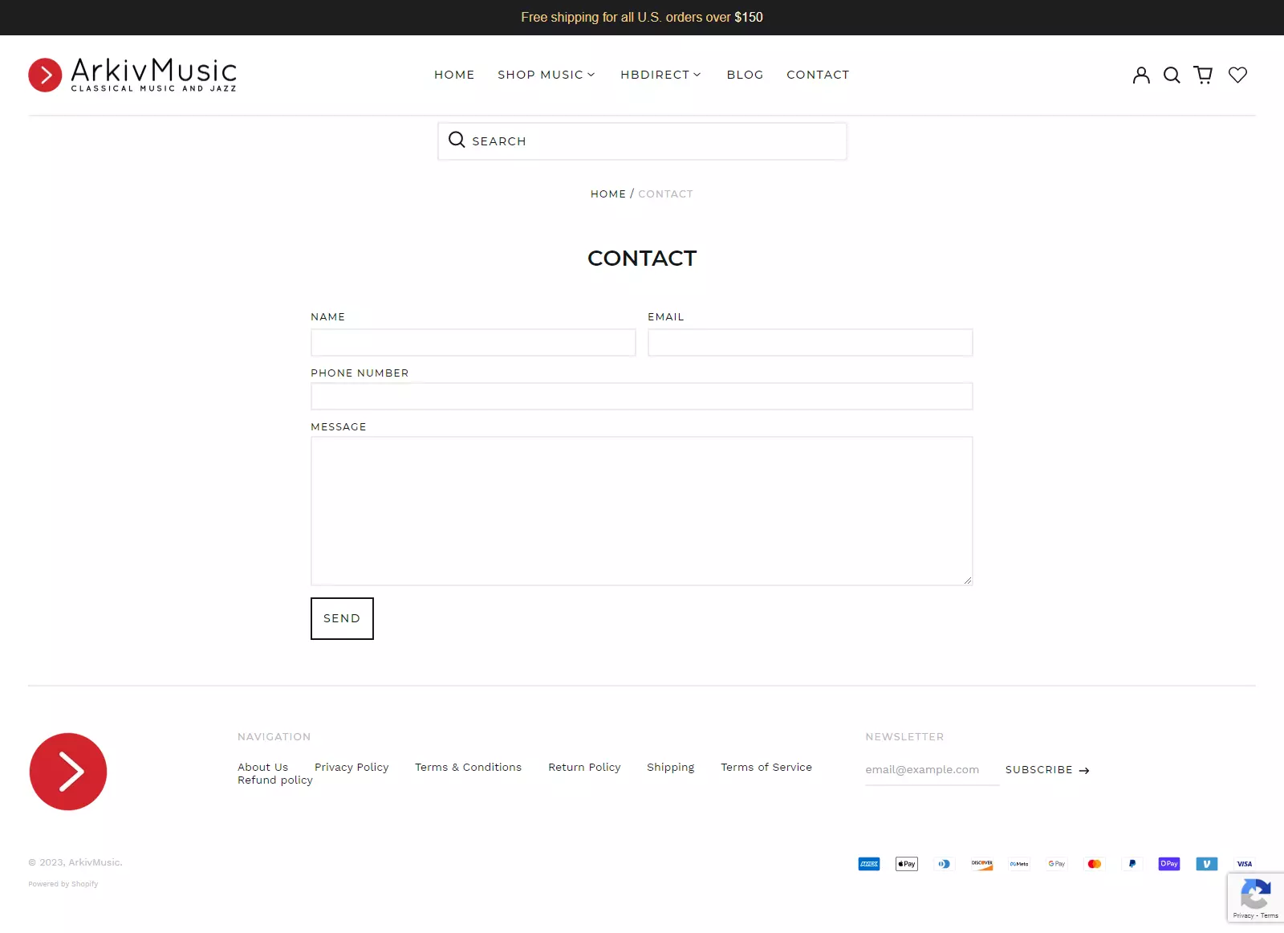Click the large red footer logo

[x=68, y=772]
